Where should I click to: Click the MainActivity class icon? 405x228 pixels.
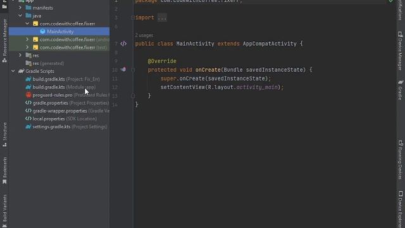click(42, 32)
